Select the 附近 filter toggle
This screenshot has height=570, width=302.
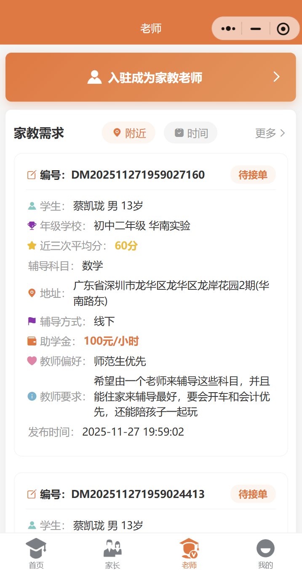click(x=129, y=133)
